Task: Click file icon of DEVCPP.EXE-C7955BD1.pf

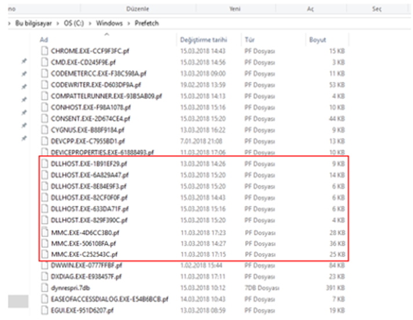Action: (x=45, y=141)
